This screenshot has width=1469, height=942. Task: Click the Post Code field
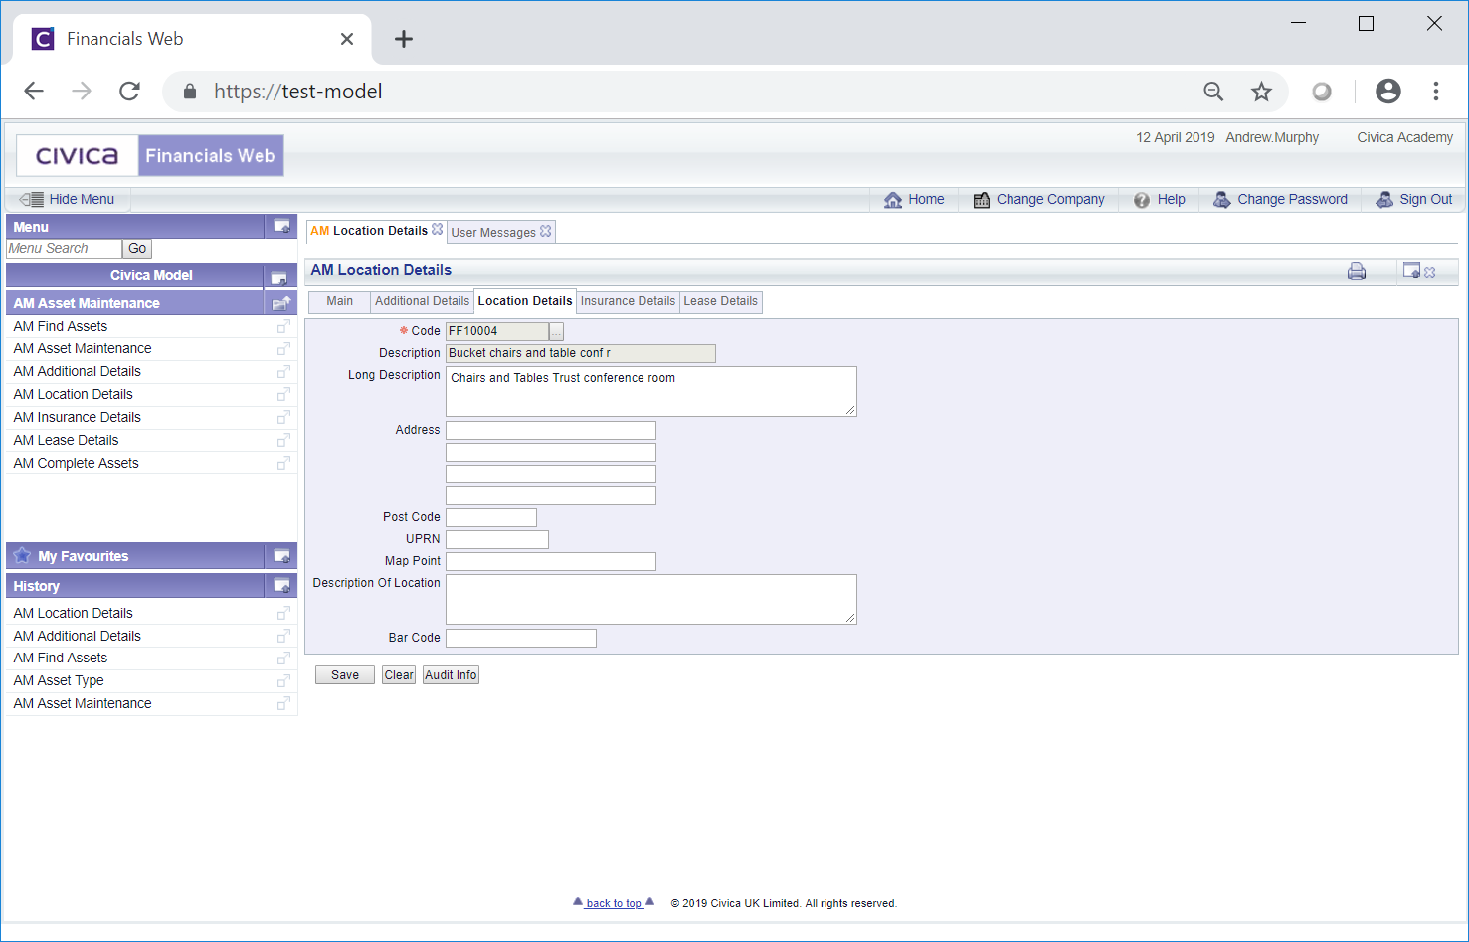tap(491, 517)
